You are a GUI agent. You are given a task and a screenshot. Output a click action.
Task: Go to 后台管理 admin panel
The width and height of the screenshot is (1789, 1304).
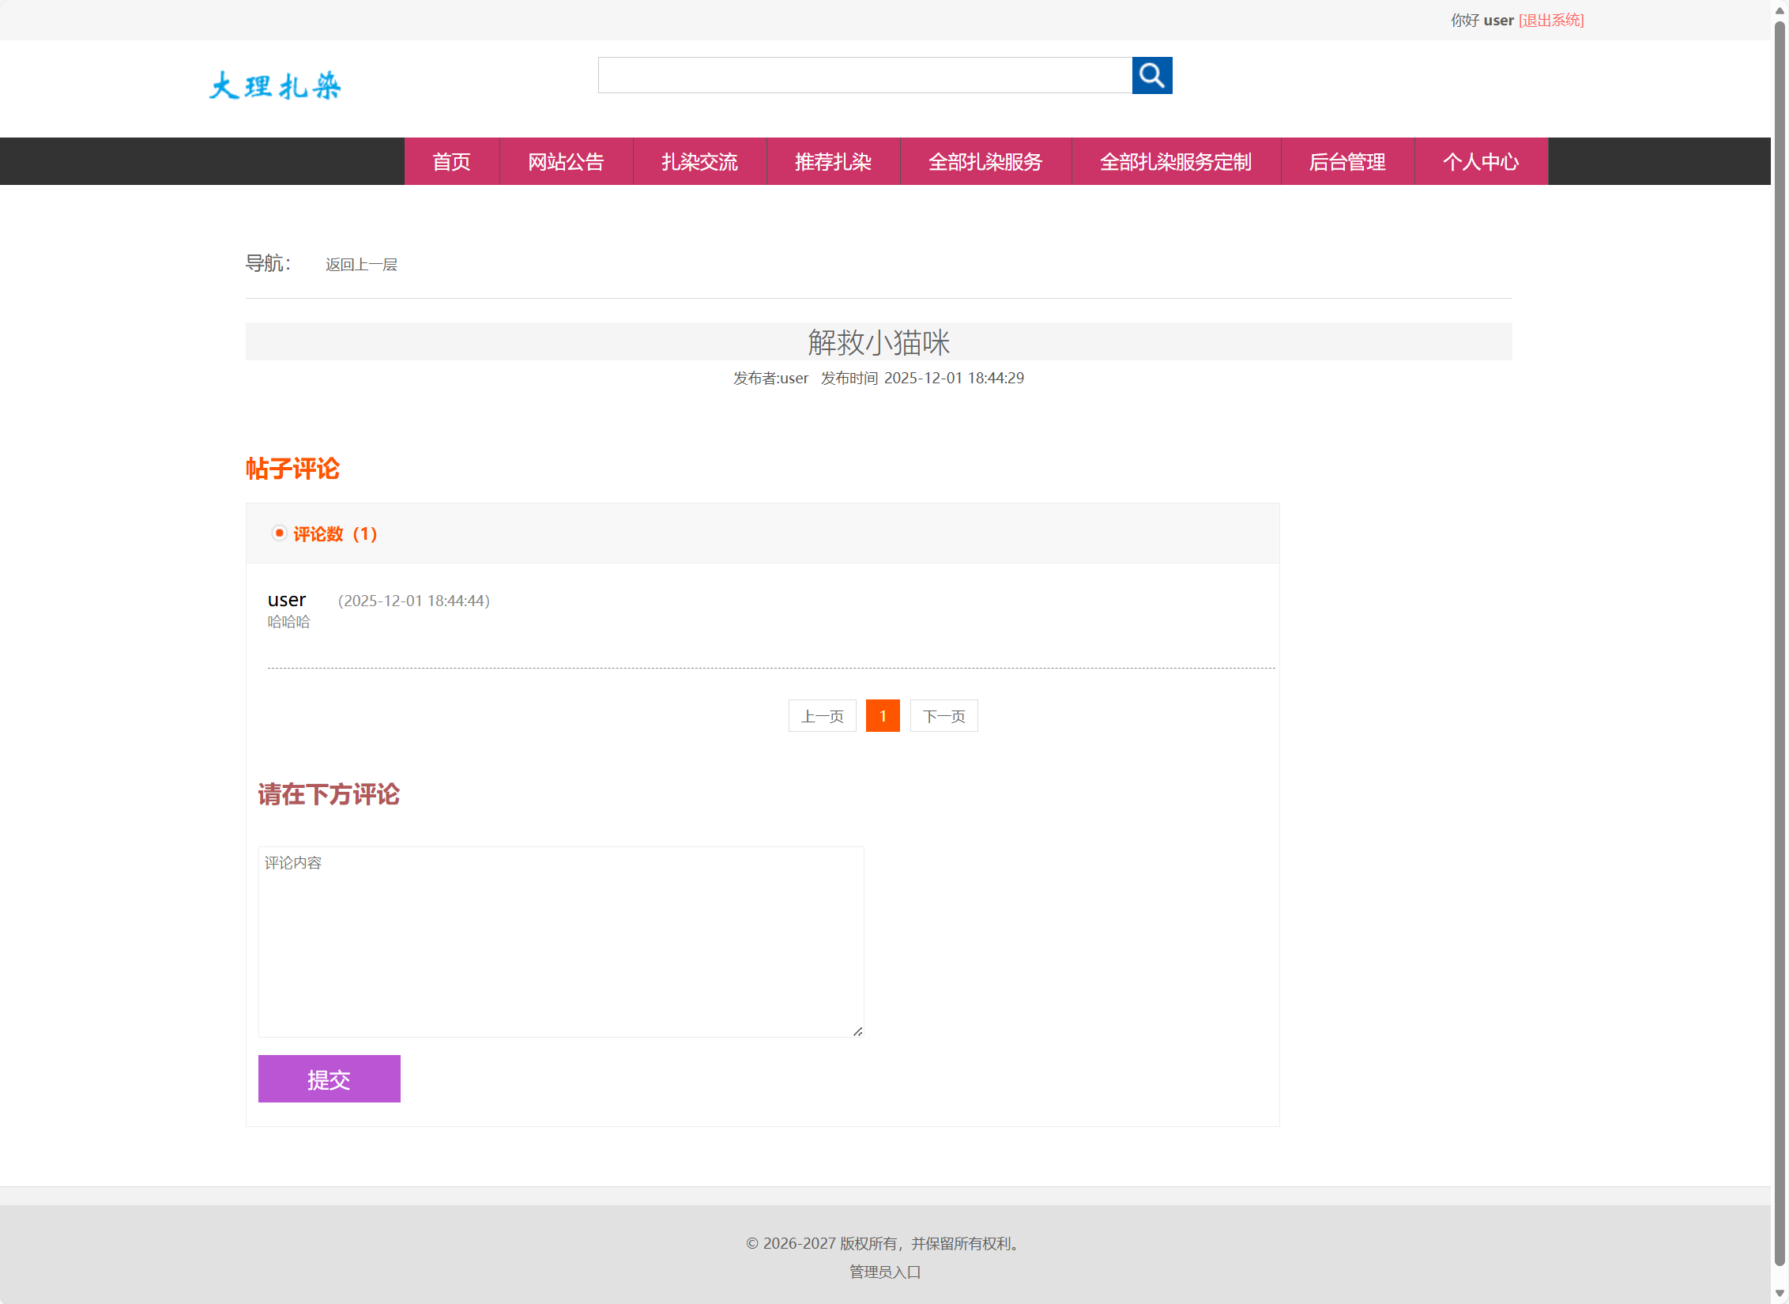1347,161
